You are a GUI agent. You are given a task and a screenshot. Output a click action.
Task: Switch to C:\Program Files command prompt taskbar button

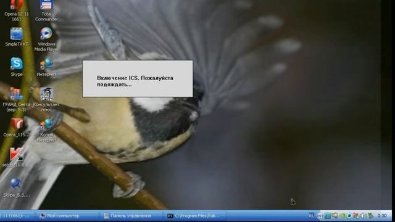point(194,216)
